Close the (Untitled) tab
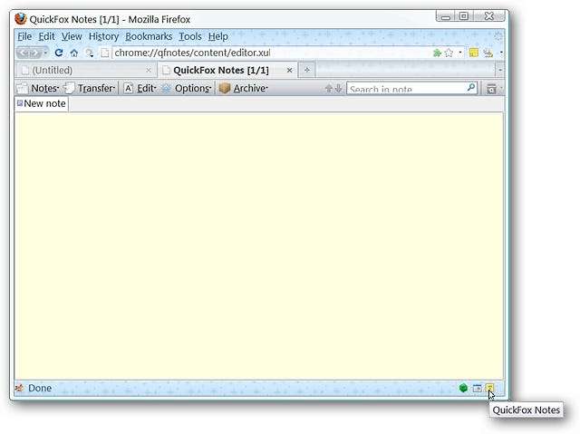This screenshot has height=434, width=580. coord(149,71)
